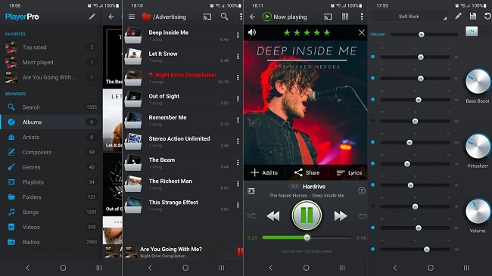The width and height of the screenshot is (492, 276).
Task: Open Night Drive Compilation folder
Action: [179, 77]
